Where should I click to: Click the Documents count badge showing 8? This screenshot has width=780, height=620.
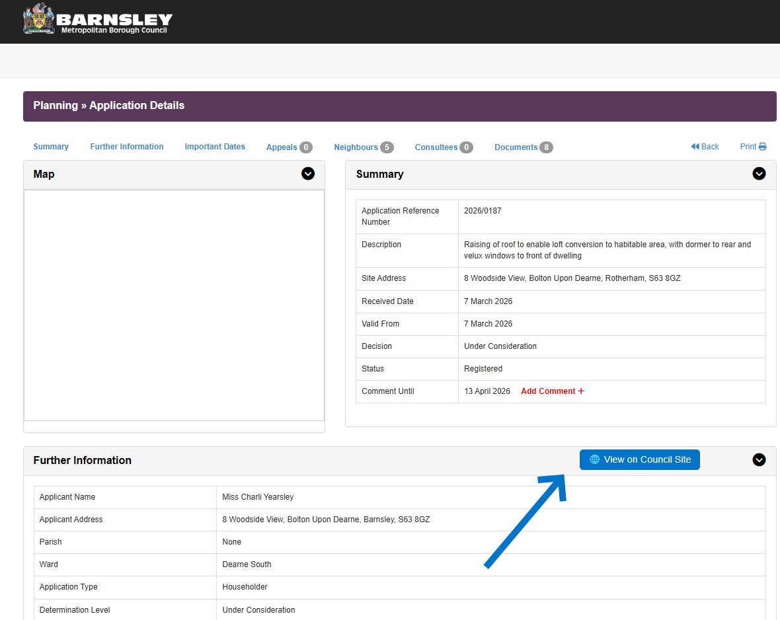tap(546, 147)
